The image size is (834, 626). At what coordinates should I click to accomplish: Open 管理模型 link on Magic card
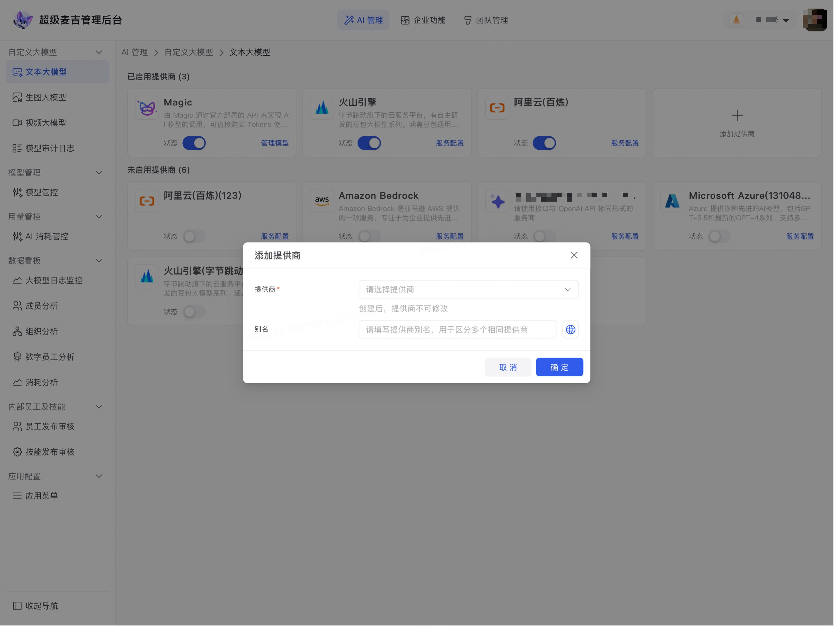pyautogui.click(x=275, y=143)
